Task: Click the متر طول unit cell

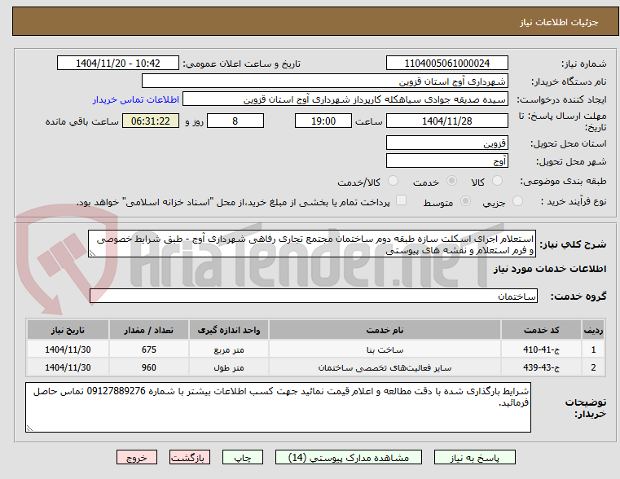Action: (229, 367)
